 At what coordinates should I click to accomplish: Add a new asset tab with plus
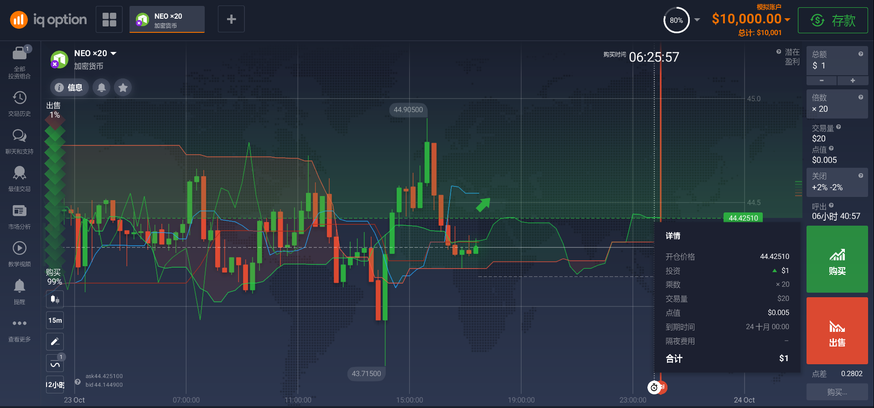[x=231, y=19]
